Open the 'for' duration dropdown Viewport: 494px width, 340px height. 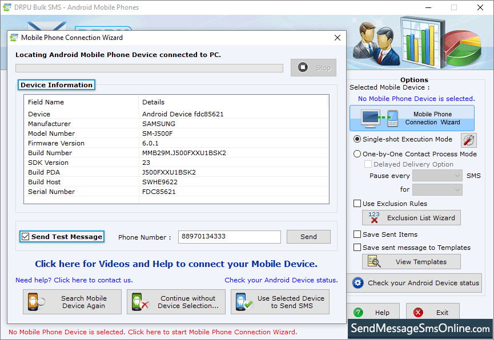pos(437,189)
